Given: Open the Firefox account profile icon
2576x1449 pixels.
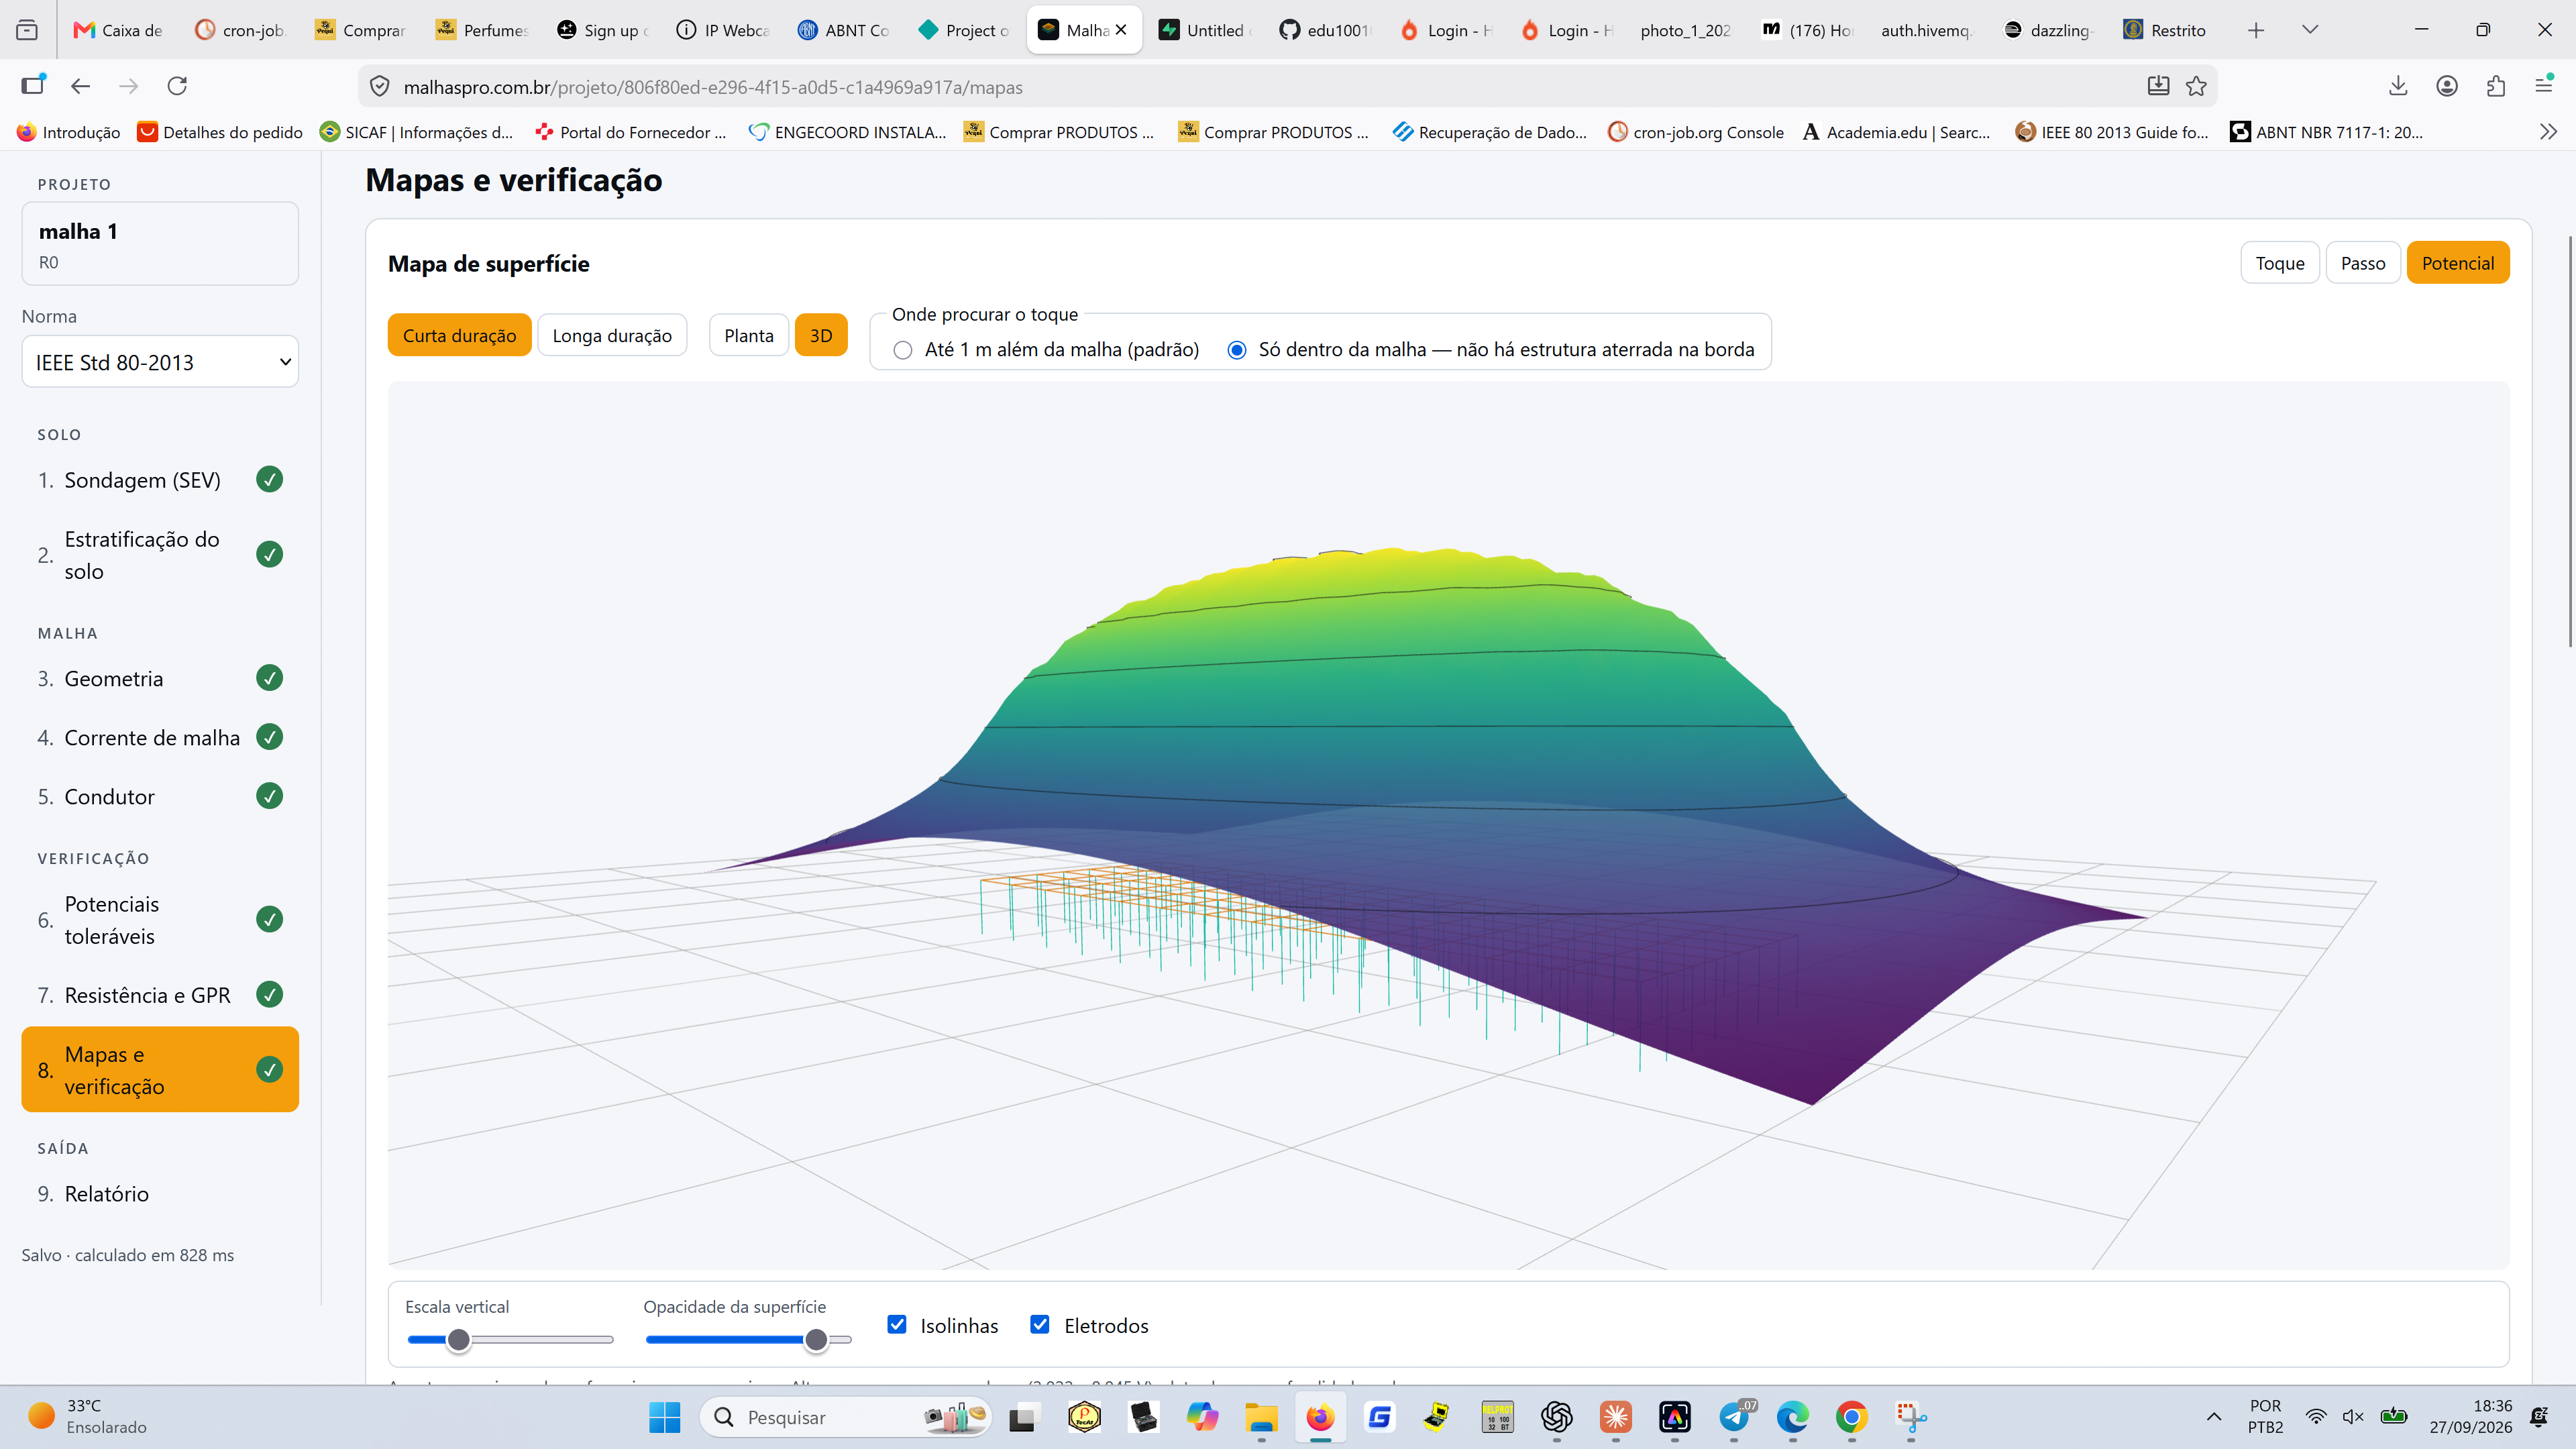Looking at the screenshot, I should tap(2447, 86).
